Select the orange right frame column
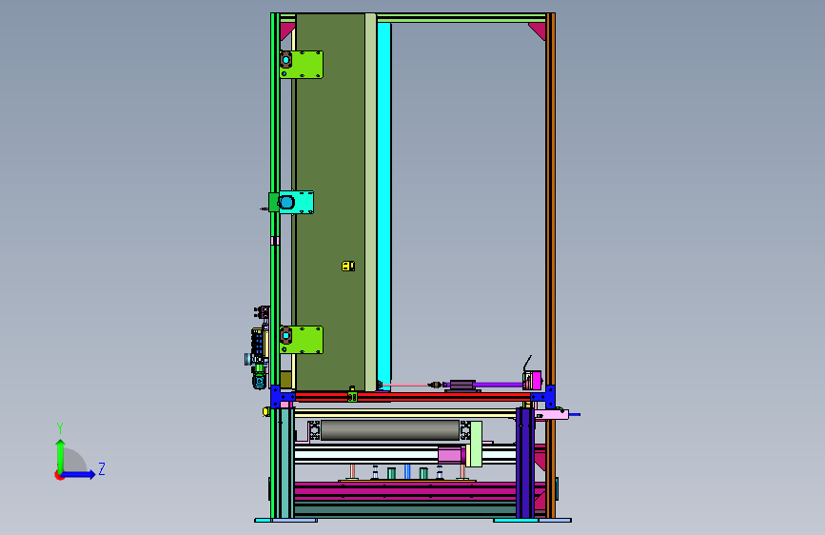825x535 pixels. (x=551, y=210)
